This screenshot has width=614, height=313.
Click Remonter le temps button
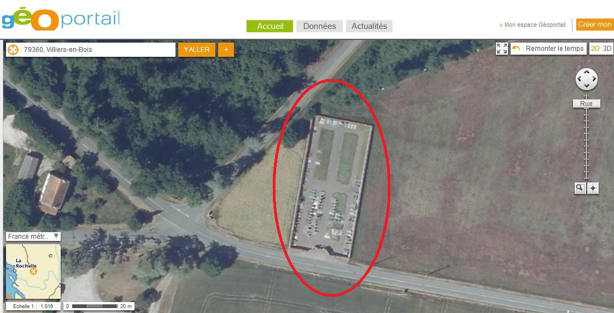pos(548,49)
